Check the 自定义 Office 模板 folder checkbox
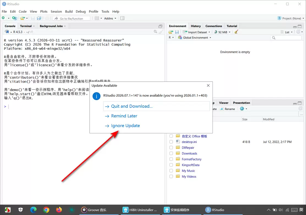 coord(171,136)
